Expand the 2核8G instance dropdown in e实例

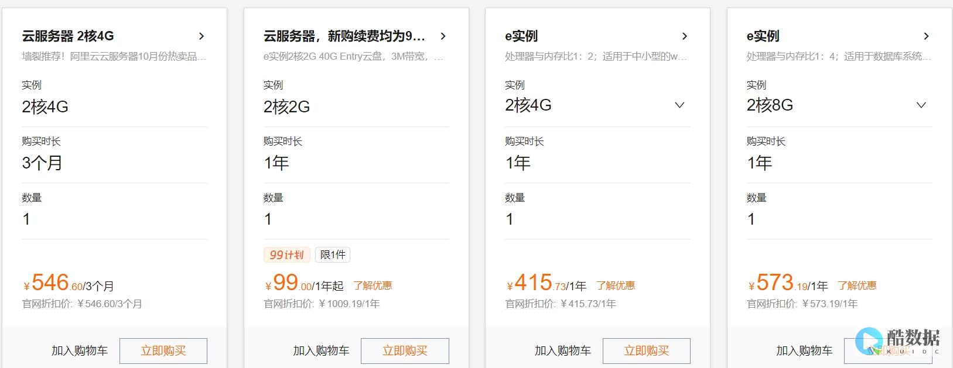[x=921, y=105]
